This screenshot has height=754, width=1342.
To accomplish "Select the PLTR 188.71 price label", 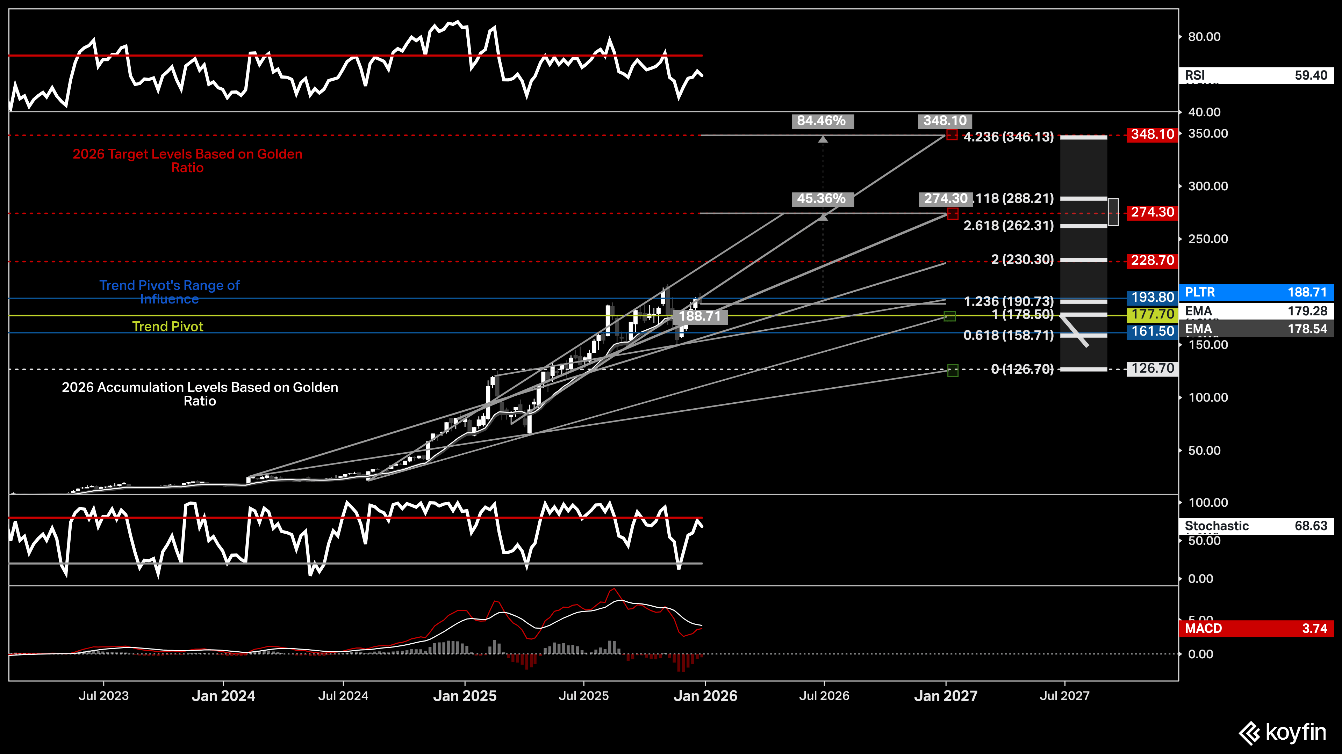I will pyautogui.click(x=1256, y=292).
